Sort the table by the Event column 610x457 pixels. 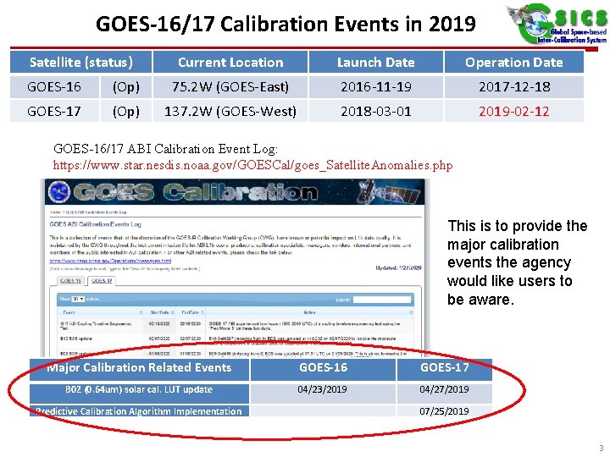pyautogui.click(x=100, y=312)
